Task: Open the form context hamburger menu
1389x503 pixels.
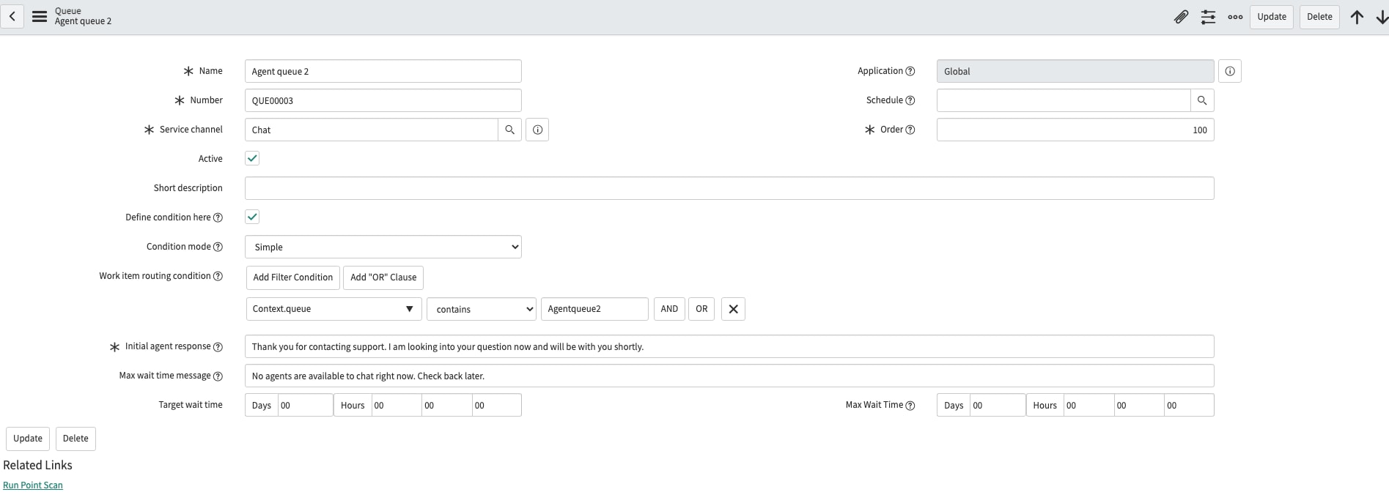Action: tap(40, 16)
